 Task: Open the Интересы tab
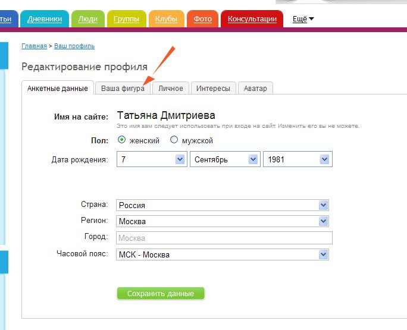[213, 88]
